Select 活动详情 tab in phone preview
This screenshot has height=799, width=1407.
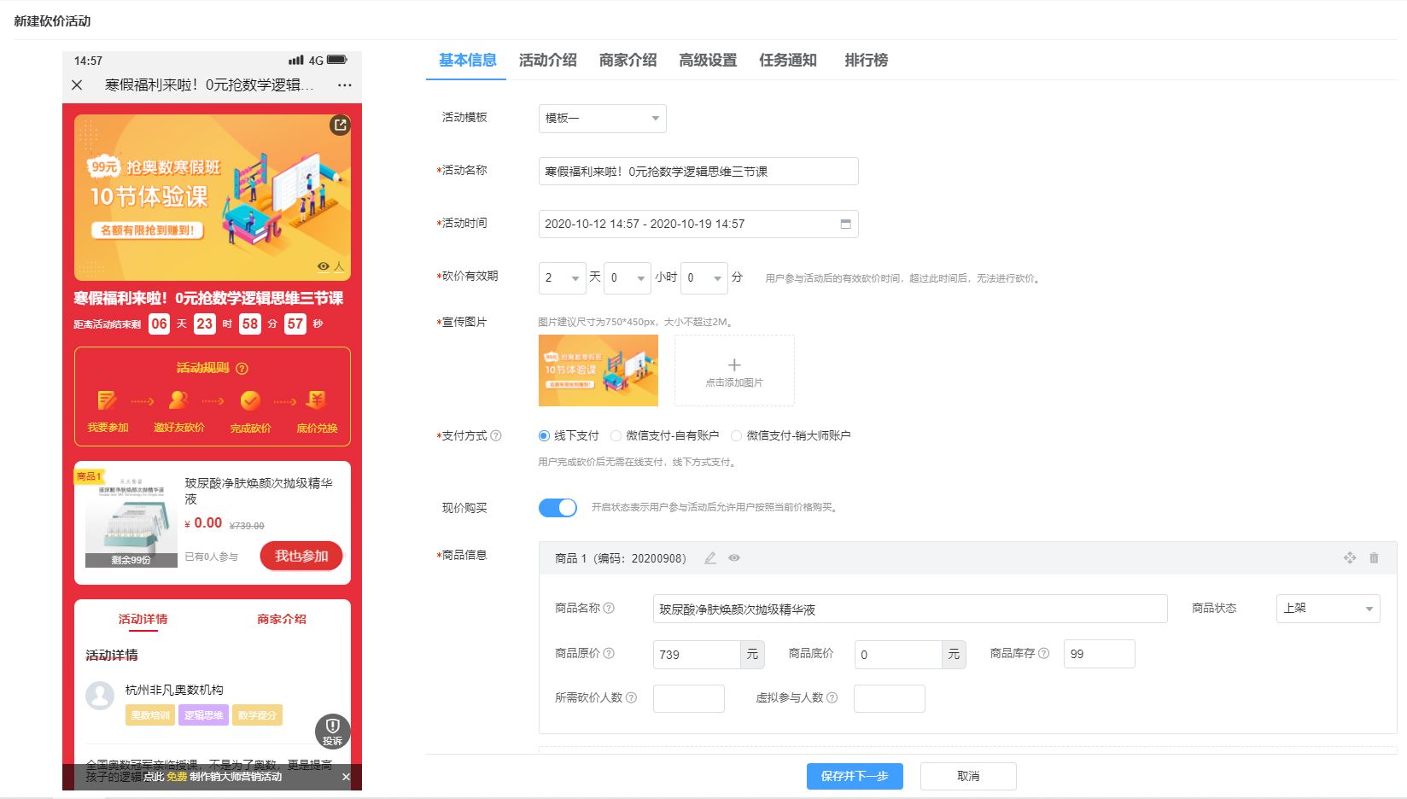click(143, 620)
